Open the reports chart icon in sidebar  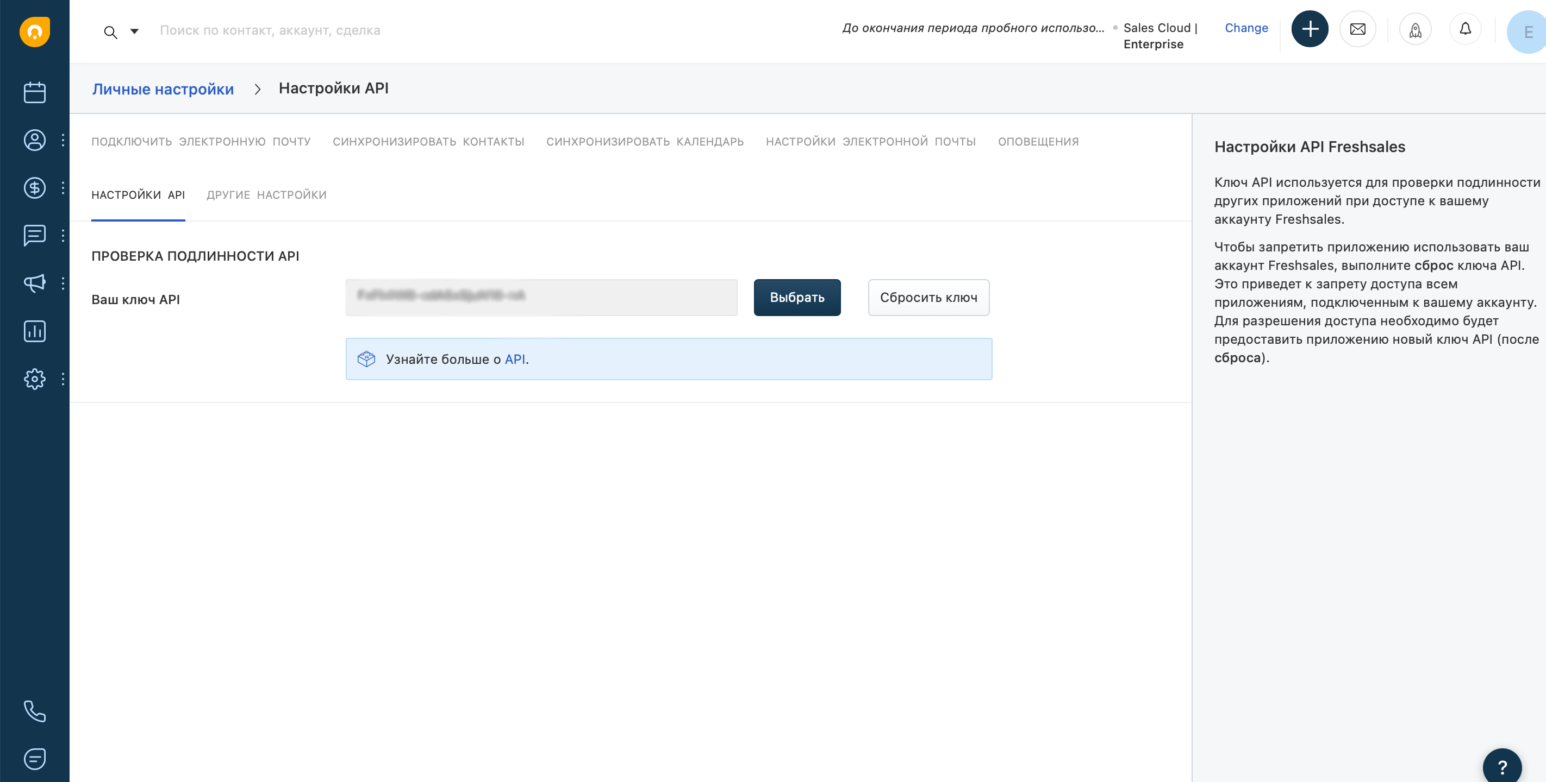(x=35, y=331)
